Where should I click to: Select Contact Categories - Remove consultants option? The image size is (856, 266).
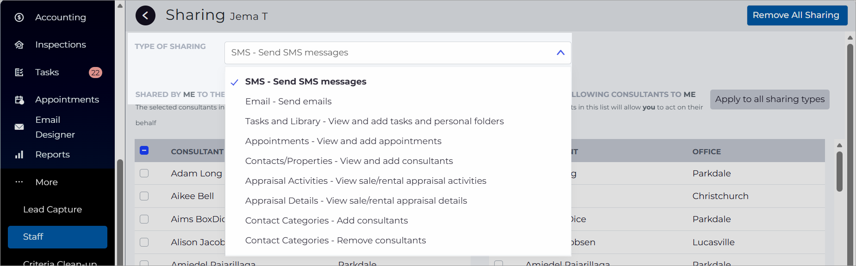335,241
